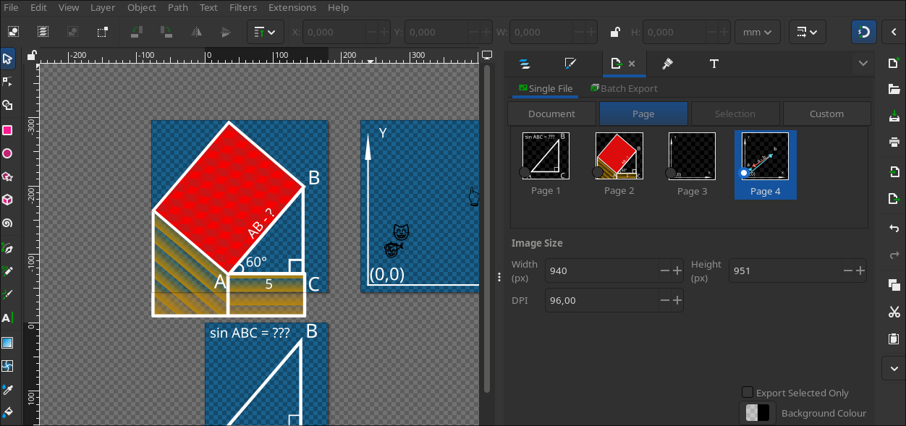Select Page 1 radio button
Image resolution: width=906 pixels, height=426 pixels.
pyautogui.click(x=525, y=172)
